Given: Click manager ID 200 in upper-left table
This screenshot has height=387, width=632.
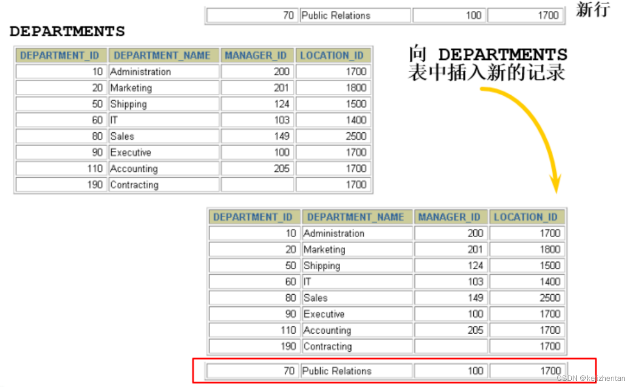Looking at the screenshot, I should [282, 72].
